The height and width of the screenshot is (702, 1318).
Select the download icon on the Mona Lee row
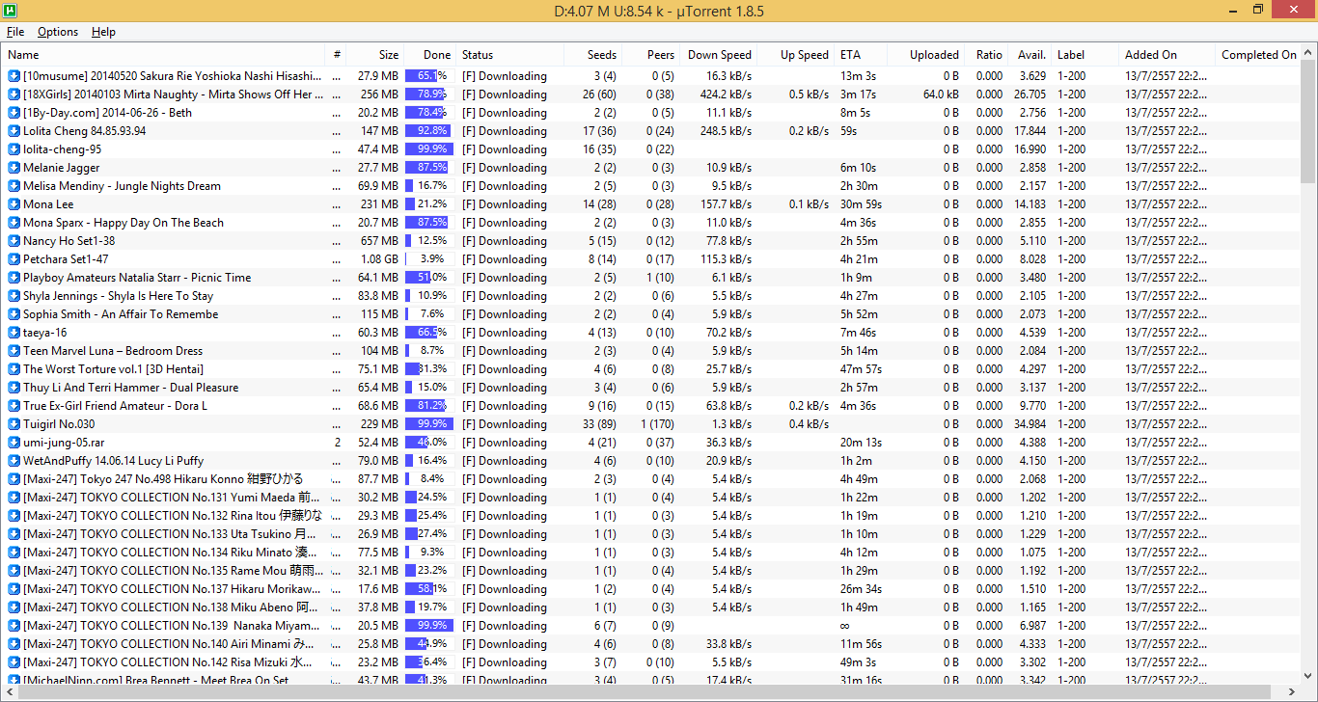(14, 204)
